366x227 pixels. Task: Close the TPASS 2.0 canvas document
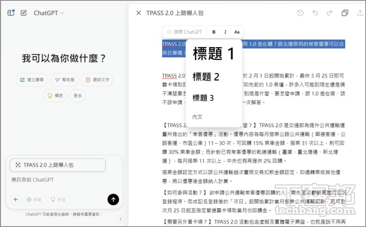pos(138,13)
